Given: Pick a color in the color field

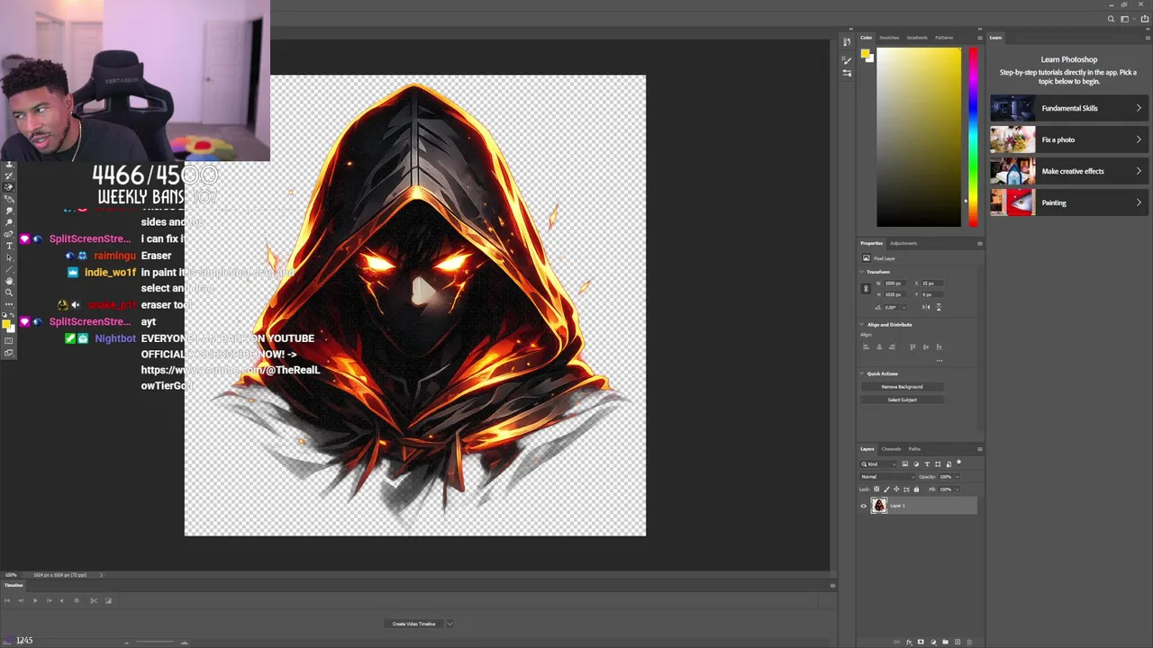Looking at the screenshot, I should tap(919, 137).
